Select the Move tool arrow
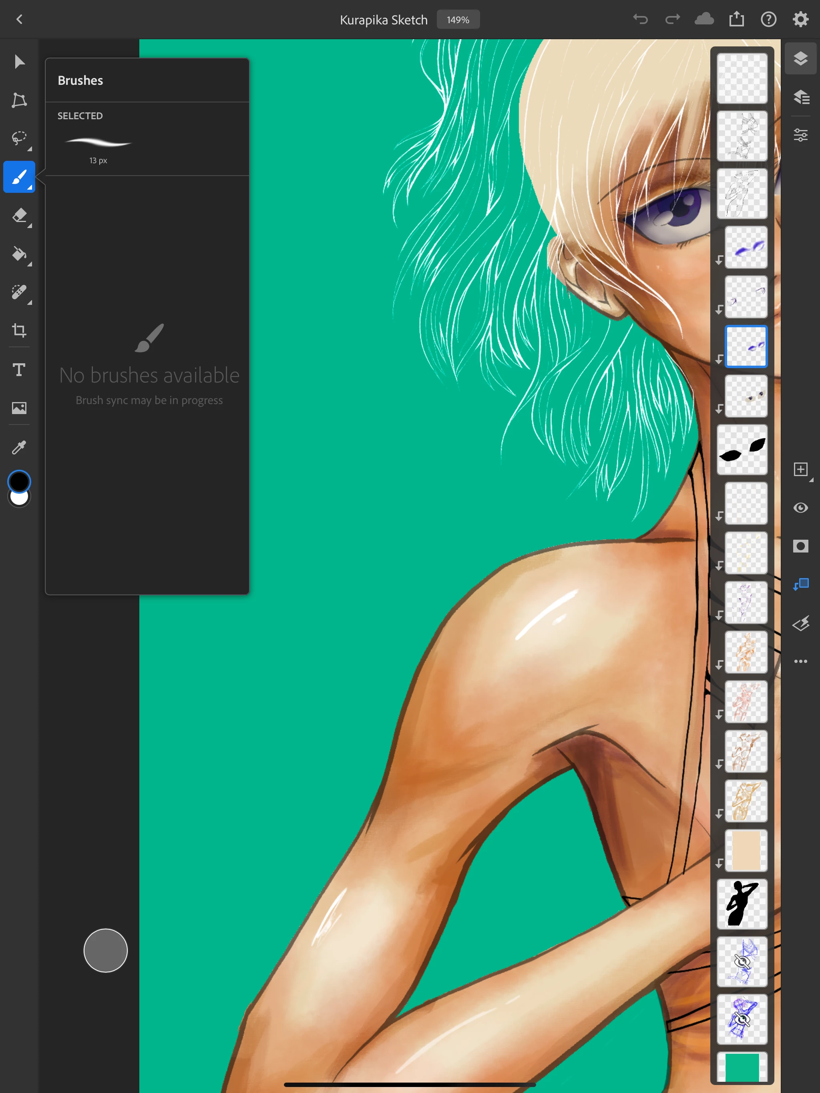 point(19,62)
